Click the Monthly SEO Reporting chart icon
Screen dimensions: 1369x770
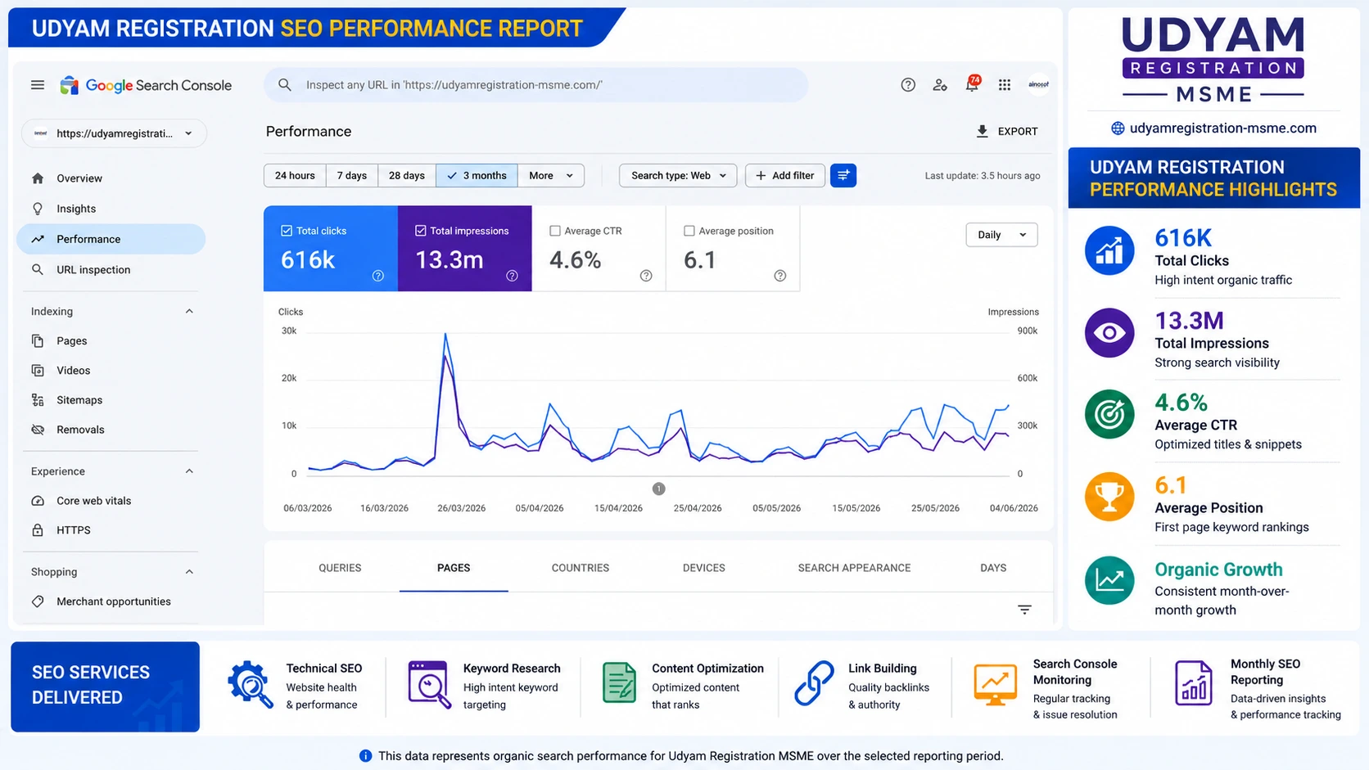pos(1193,683)
